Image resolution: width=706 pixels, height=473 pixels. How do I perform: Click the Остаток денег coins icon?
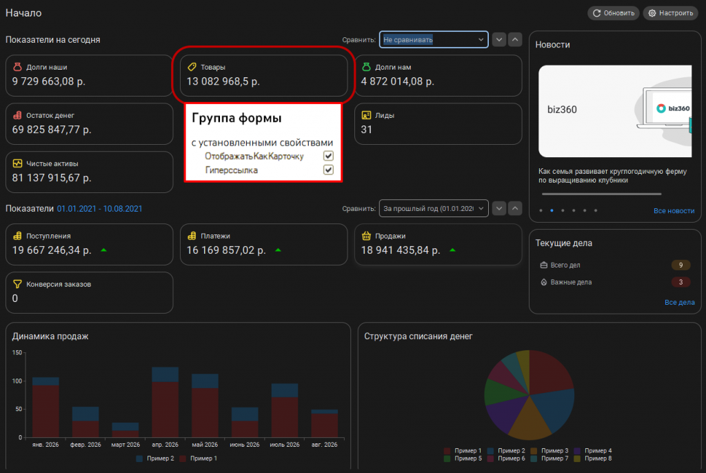[17, 115]
